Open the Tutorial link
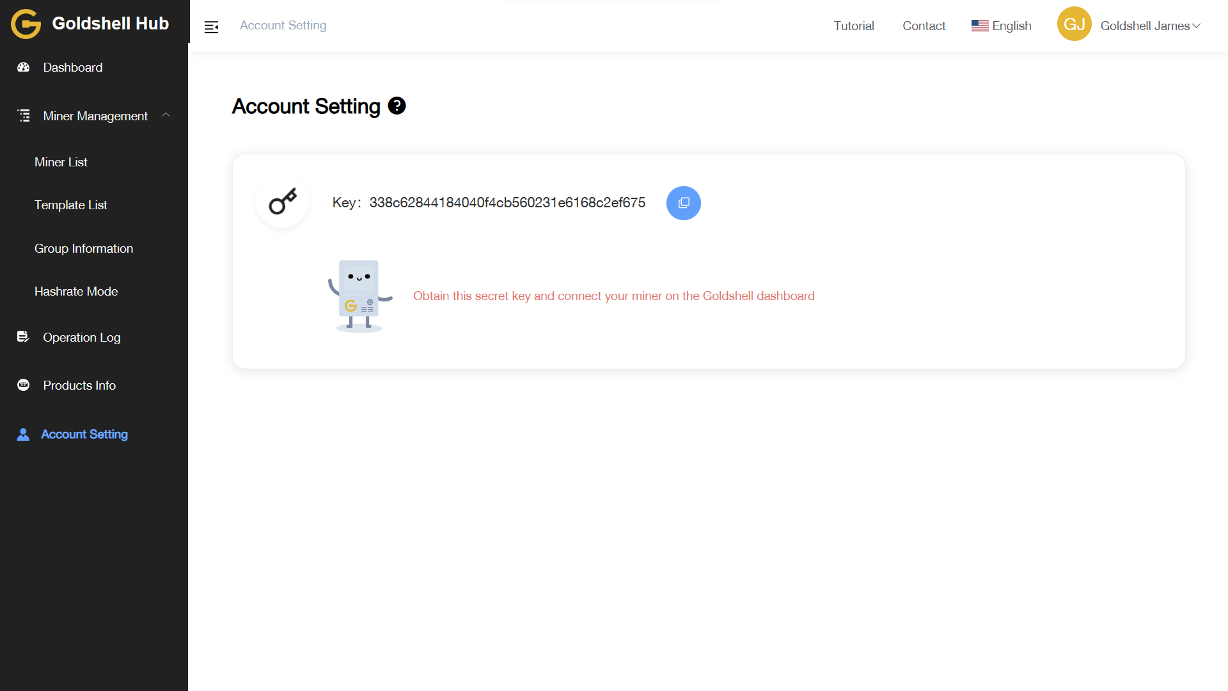 point(853,26)
